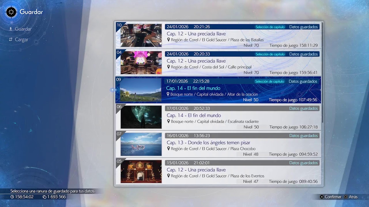
Task: Click Datos guardados label in slot 05
Action: 304,163
